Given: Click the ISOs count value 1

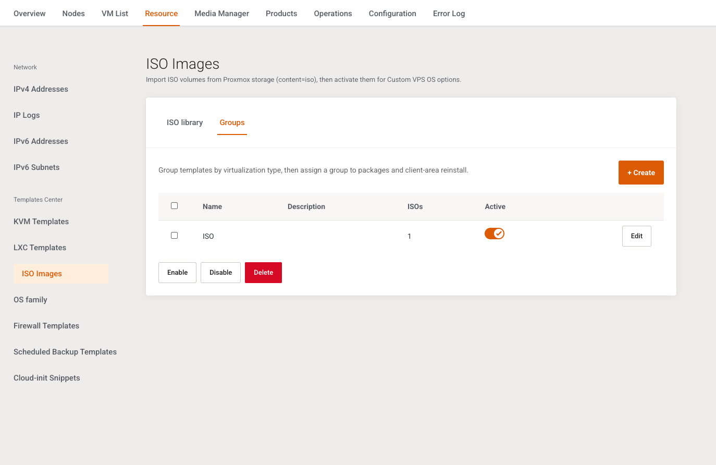Looking at the screenshot, I should coord(410,236).
